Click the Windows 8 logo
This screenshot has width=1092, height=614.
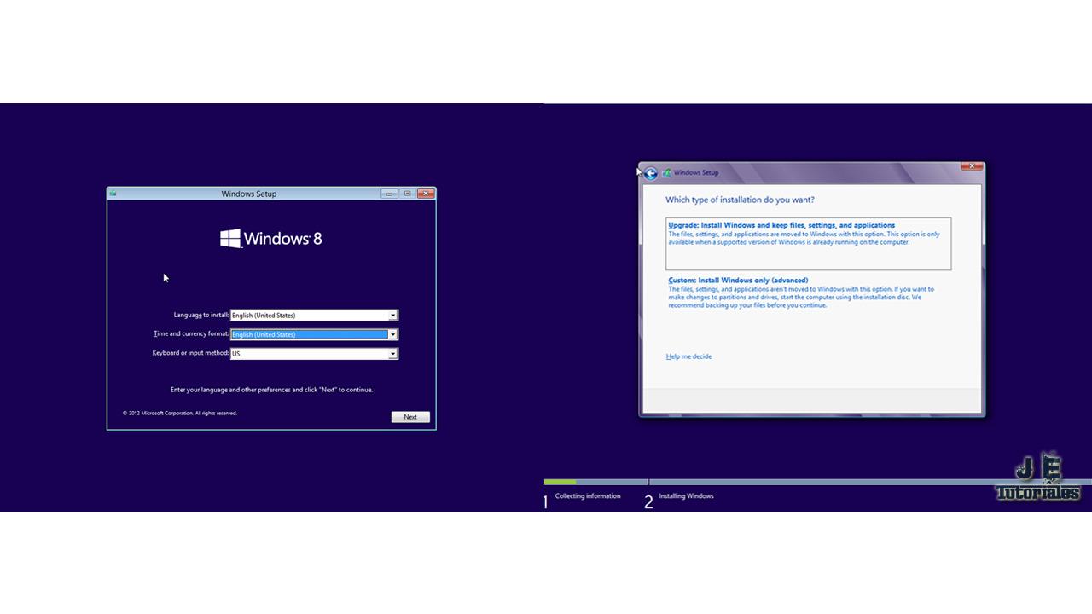(271, 239)
